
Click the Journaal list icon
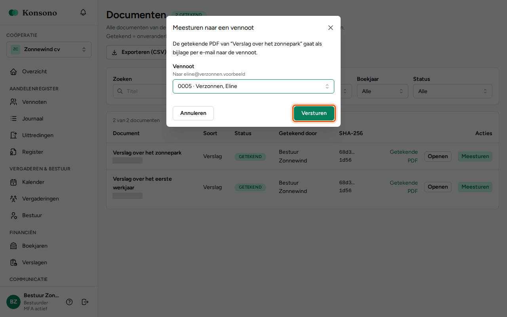(x=13, y=118)
